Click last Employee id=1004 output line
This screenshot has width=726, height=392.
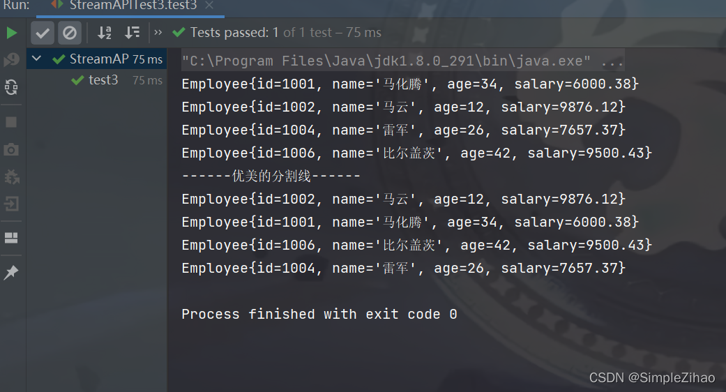click(404, 268)
